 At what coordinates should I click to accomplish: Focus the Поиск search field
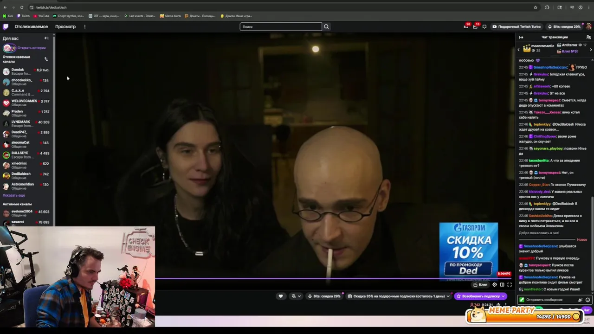pyautogui.click(x=281, y=26)
